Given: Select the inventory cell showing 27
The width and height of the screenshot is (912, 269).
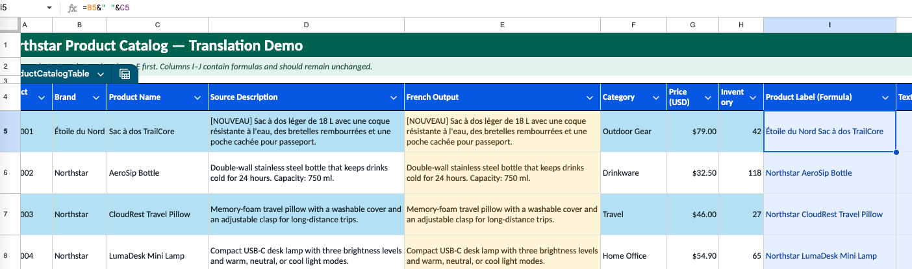Looking at the screenshot, I should 741,215.
